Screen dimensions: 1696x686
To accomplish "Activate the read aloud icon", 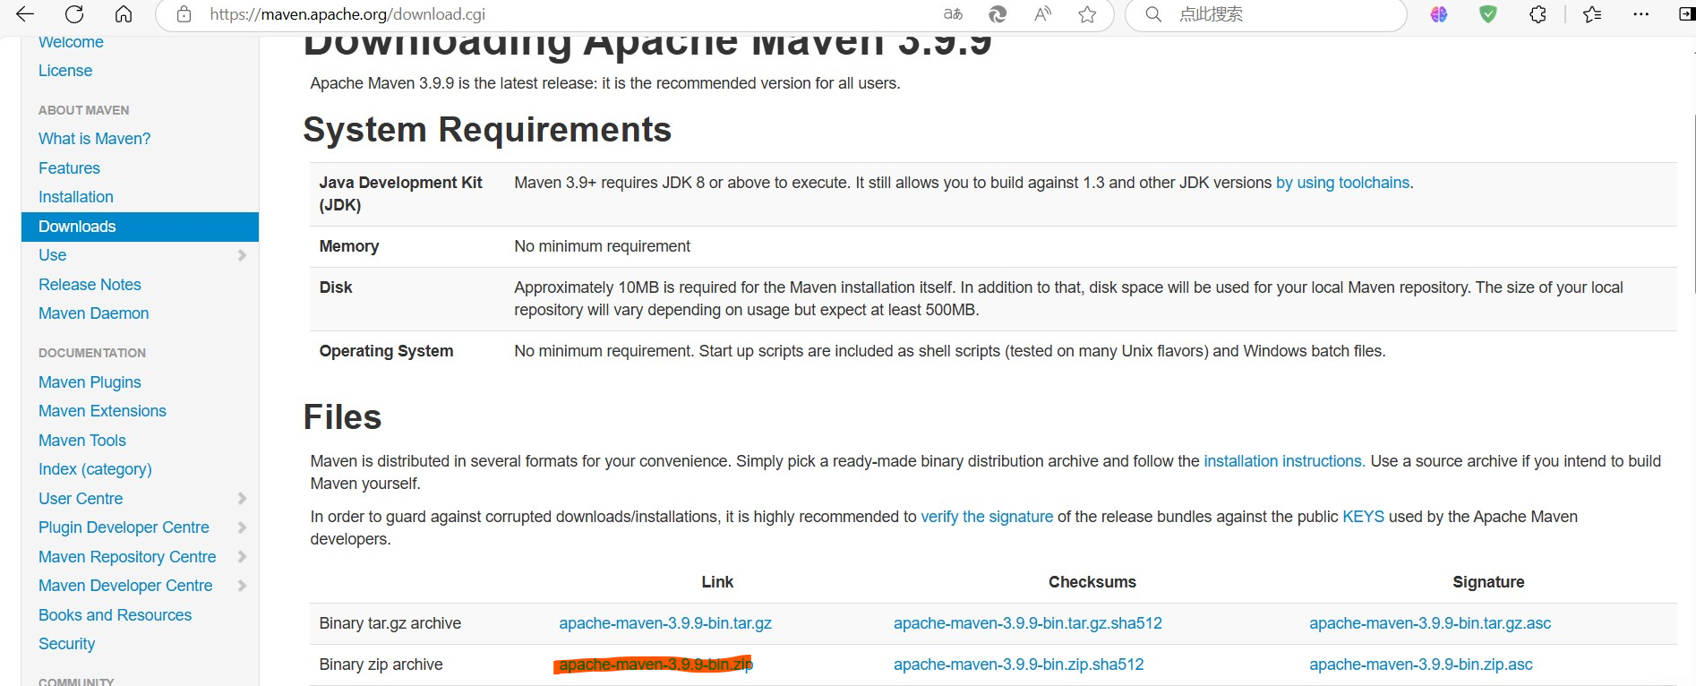I will [1042, 14].
